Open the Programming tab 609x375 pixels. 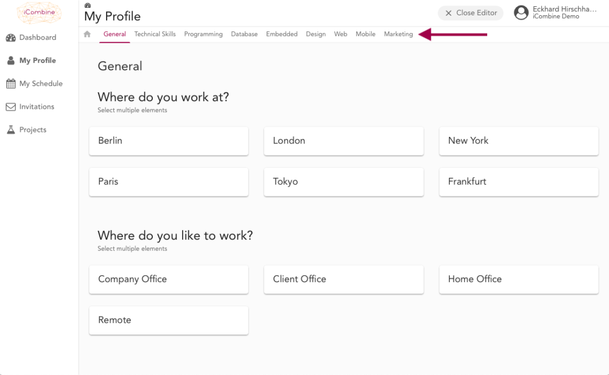coord(203,34)
